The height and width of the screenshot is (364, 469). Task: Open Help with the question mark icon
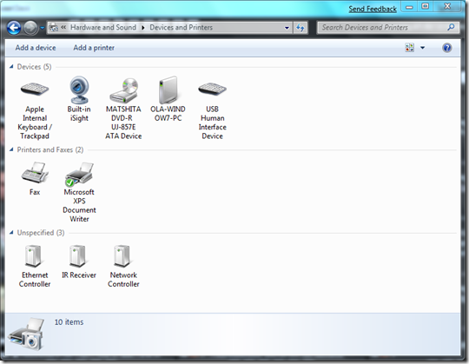[447, 48]
